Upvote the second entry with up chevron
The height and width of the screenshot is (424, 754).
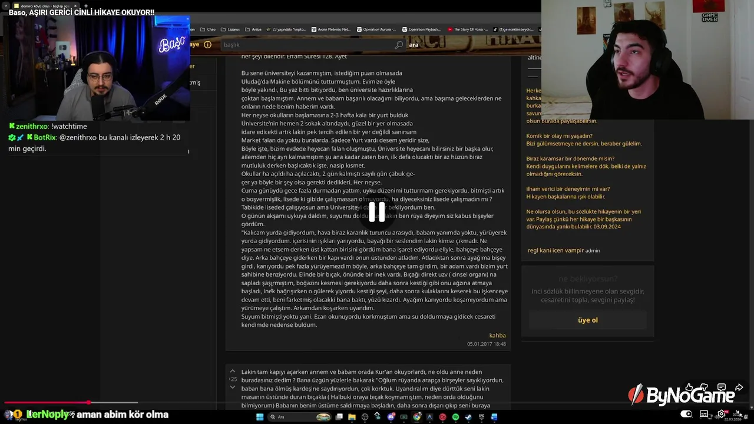point(233,372)
